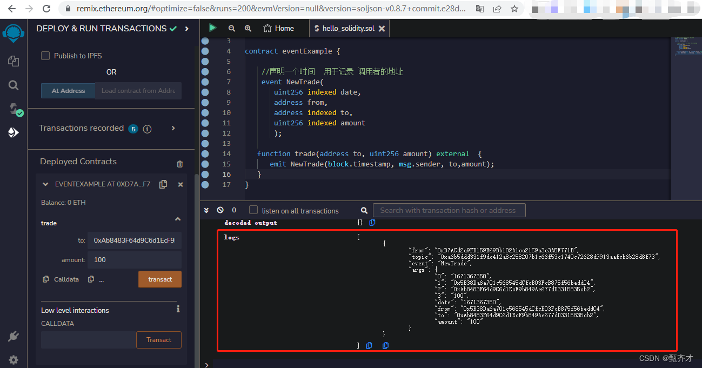Toggle breakpoint marker on line 7
The width and height of the screenshot is (702, 368).
[x=205, y=82]
